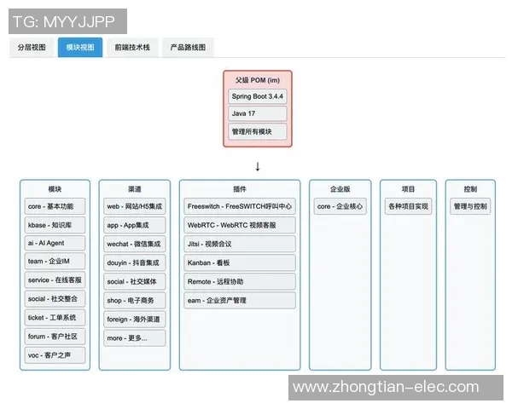512x409 pixels.
Task: Click the 渠道 column heading
Action: point(135,189)
